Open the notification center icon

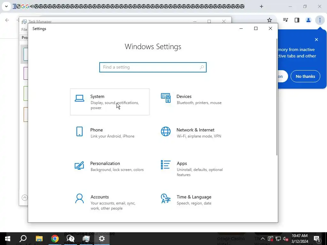coord(317,239)
